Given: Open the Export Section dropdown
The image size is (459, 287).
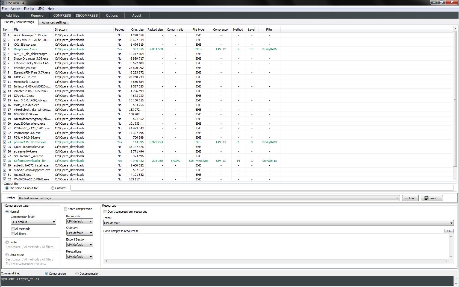Looking at the screenshot, I should click(80, 245).
